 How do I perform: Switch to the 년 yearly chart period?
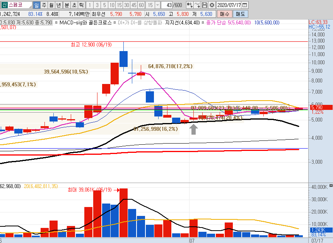tap(59, 5)
